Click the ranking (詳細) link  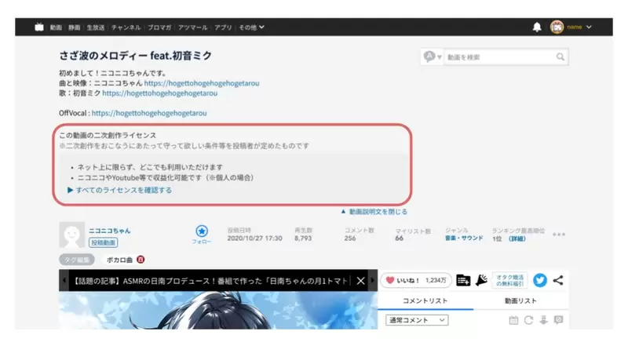[517, 238]
